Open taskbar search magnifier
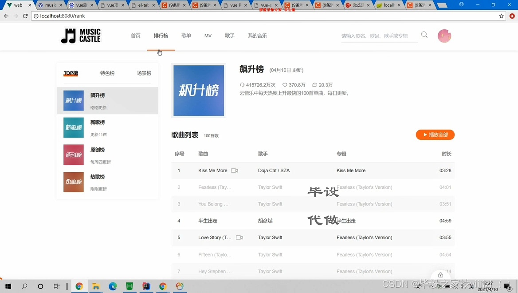518x293 pixels. (24, 286)
